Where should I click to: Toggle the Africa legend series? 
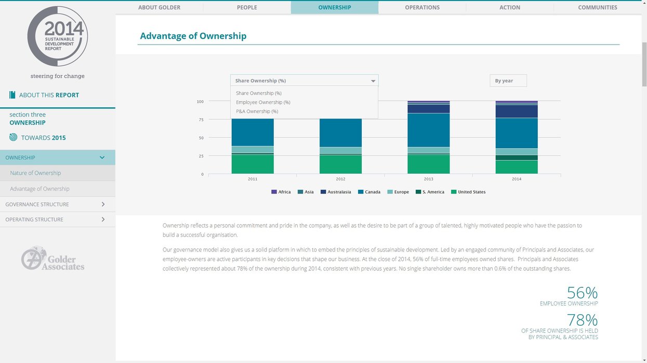pyautogui.click(x=281, y=192)
